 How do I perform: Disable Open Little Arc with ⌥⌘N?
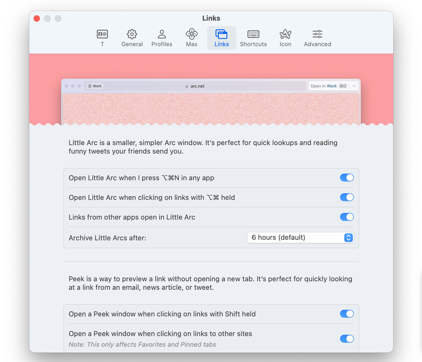click(x=347, y=177)
